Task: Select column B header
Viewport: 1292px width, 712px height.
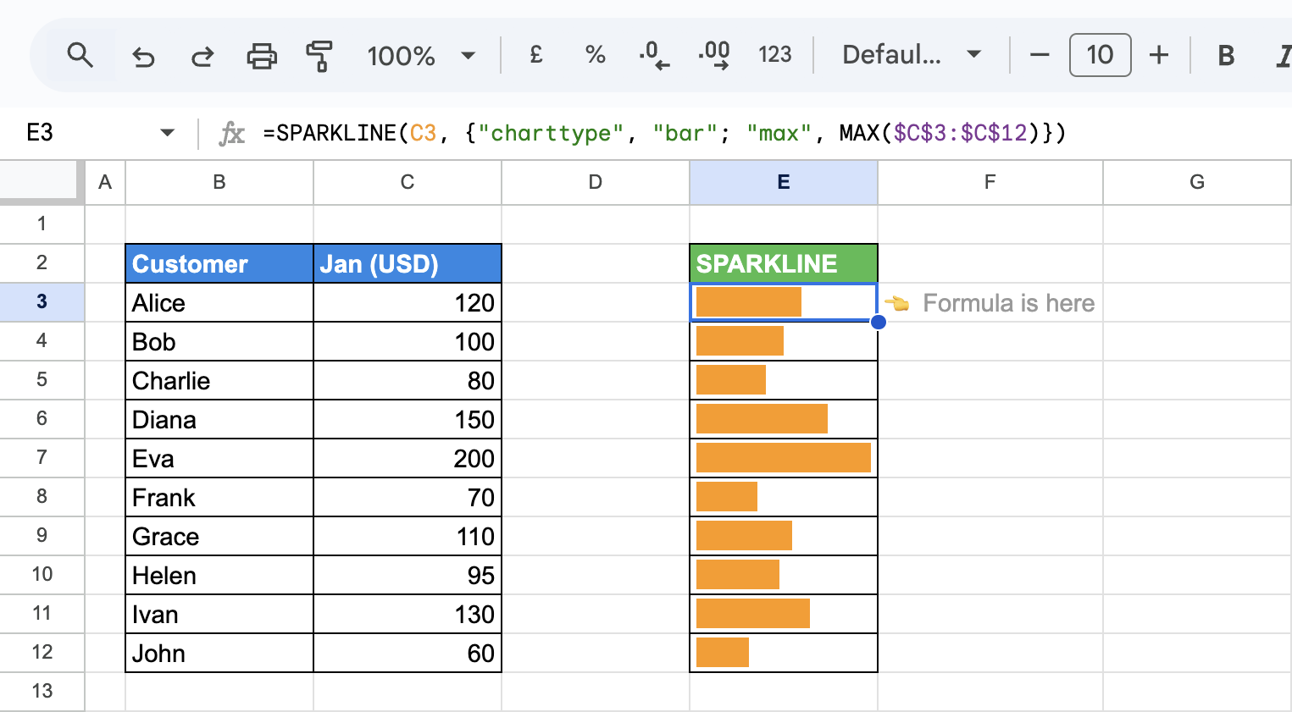Action: 219,182
